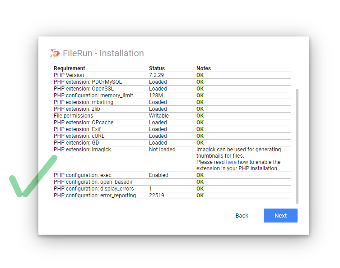
Task: Click the blue Next button
Action: (x=280, y=215)
